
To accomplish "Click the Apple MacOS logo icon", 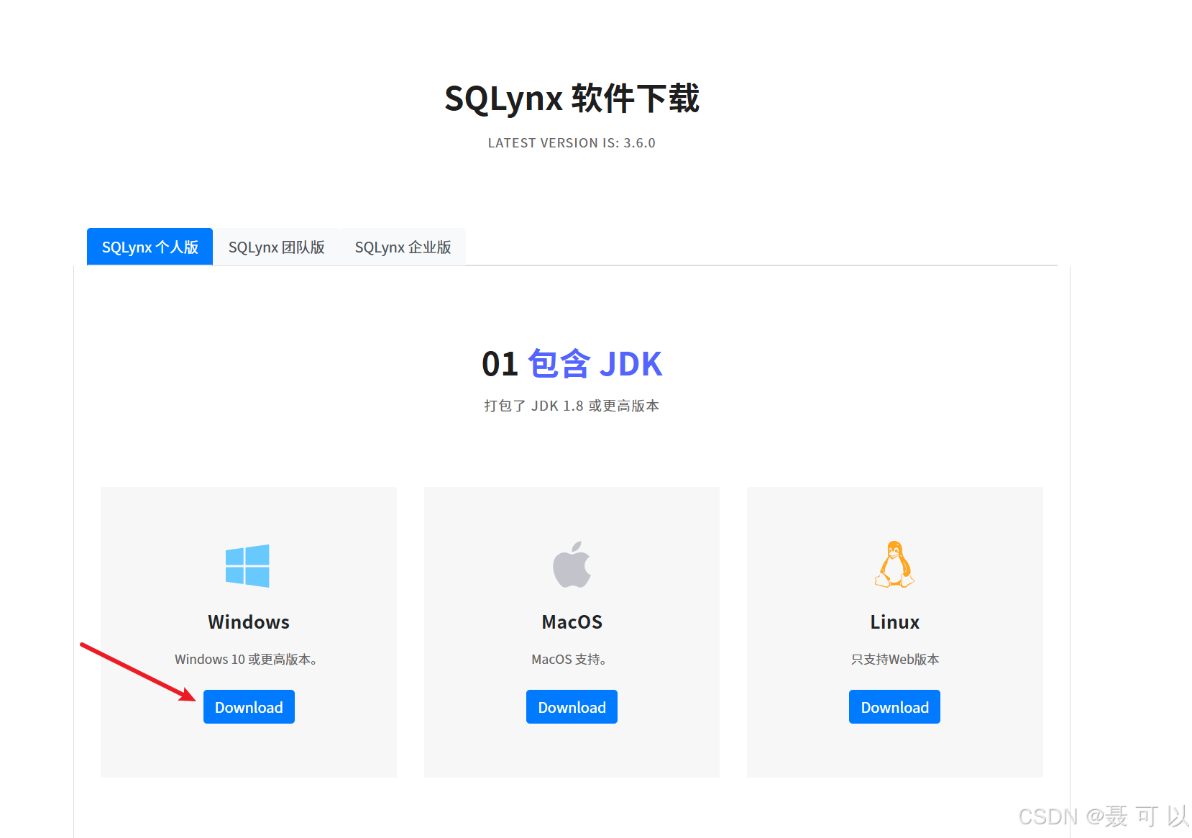I will click(x=572, y=565).
